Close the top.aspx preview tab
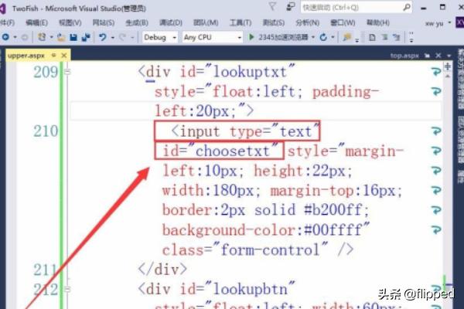Image resolution: width=464 pixels, height=309 pixels. point(438,56)
